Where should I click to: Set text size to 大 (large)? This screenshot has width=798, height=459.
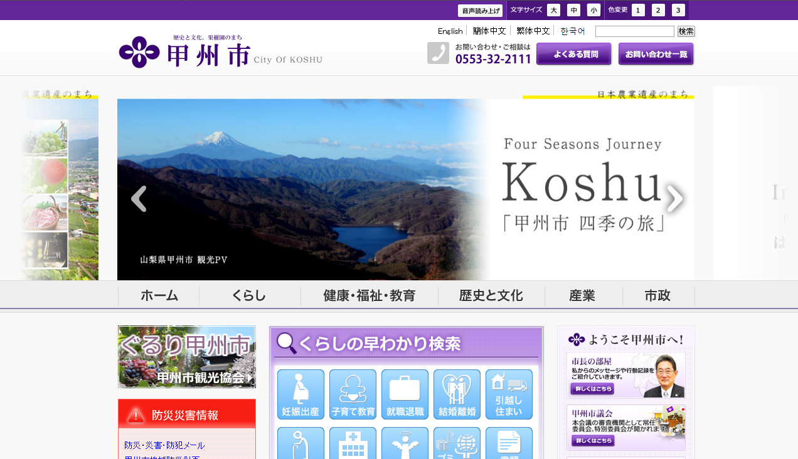click(x=553, y=10)
